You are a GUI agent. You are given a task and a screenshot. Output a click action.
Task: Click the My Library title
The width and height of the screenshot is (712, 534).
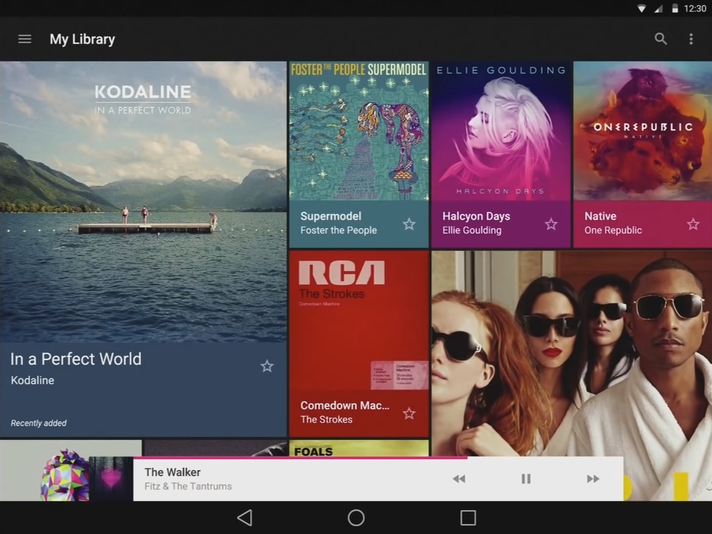pyautogui.click(x=82, y=39)
